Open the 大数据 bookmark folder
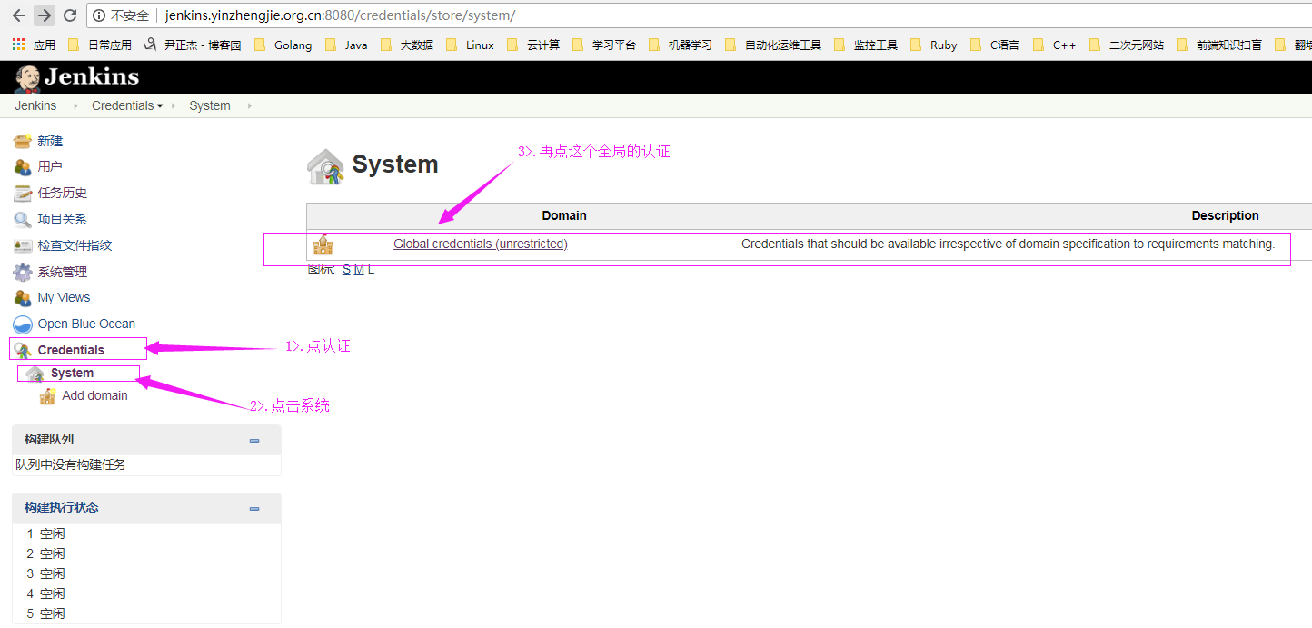The image size is (1312, 628). [407, 45]
